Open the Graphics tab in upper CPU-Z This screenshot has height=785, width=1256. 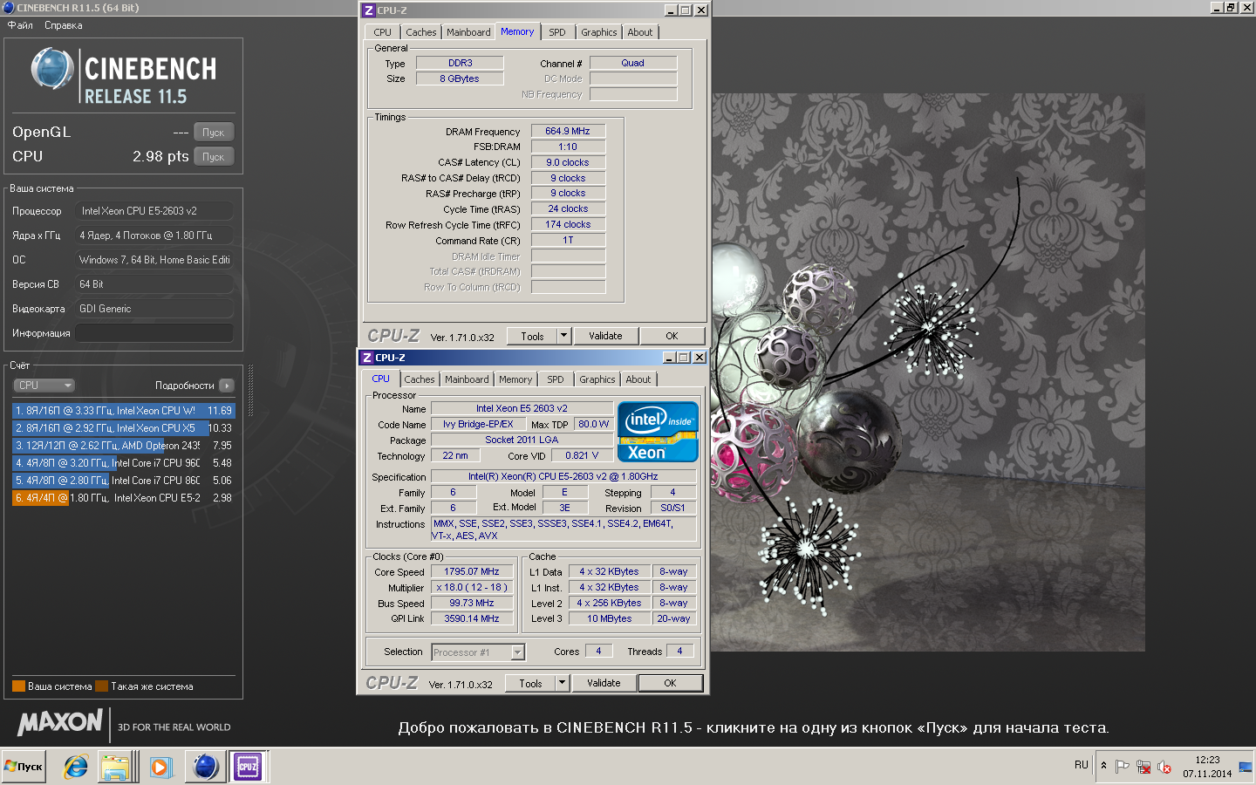599,32
